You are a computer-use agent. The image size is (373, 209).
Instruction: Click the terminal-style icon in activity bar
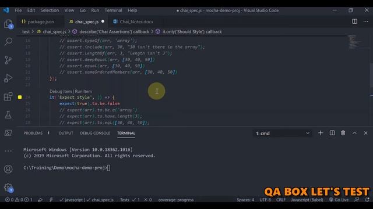coord(8,133)
